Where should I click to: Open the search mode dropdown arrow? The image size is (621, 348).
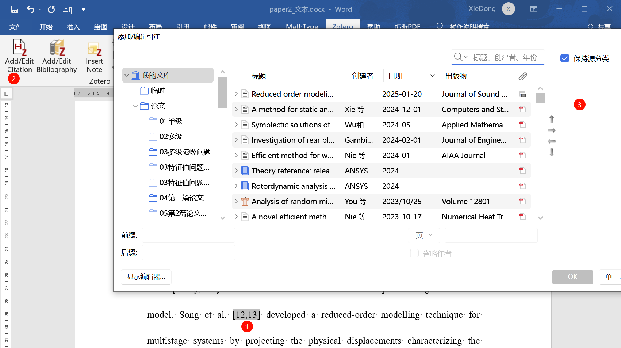click(x=466, y=57)
